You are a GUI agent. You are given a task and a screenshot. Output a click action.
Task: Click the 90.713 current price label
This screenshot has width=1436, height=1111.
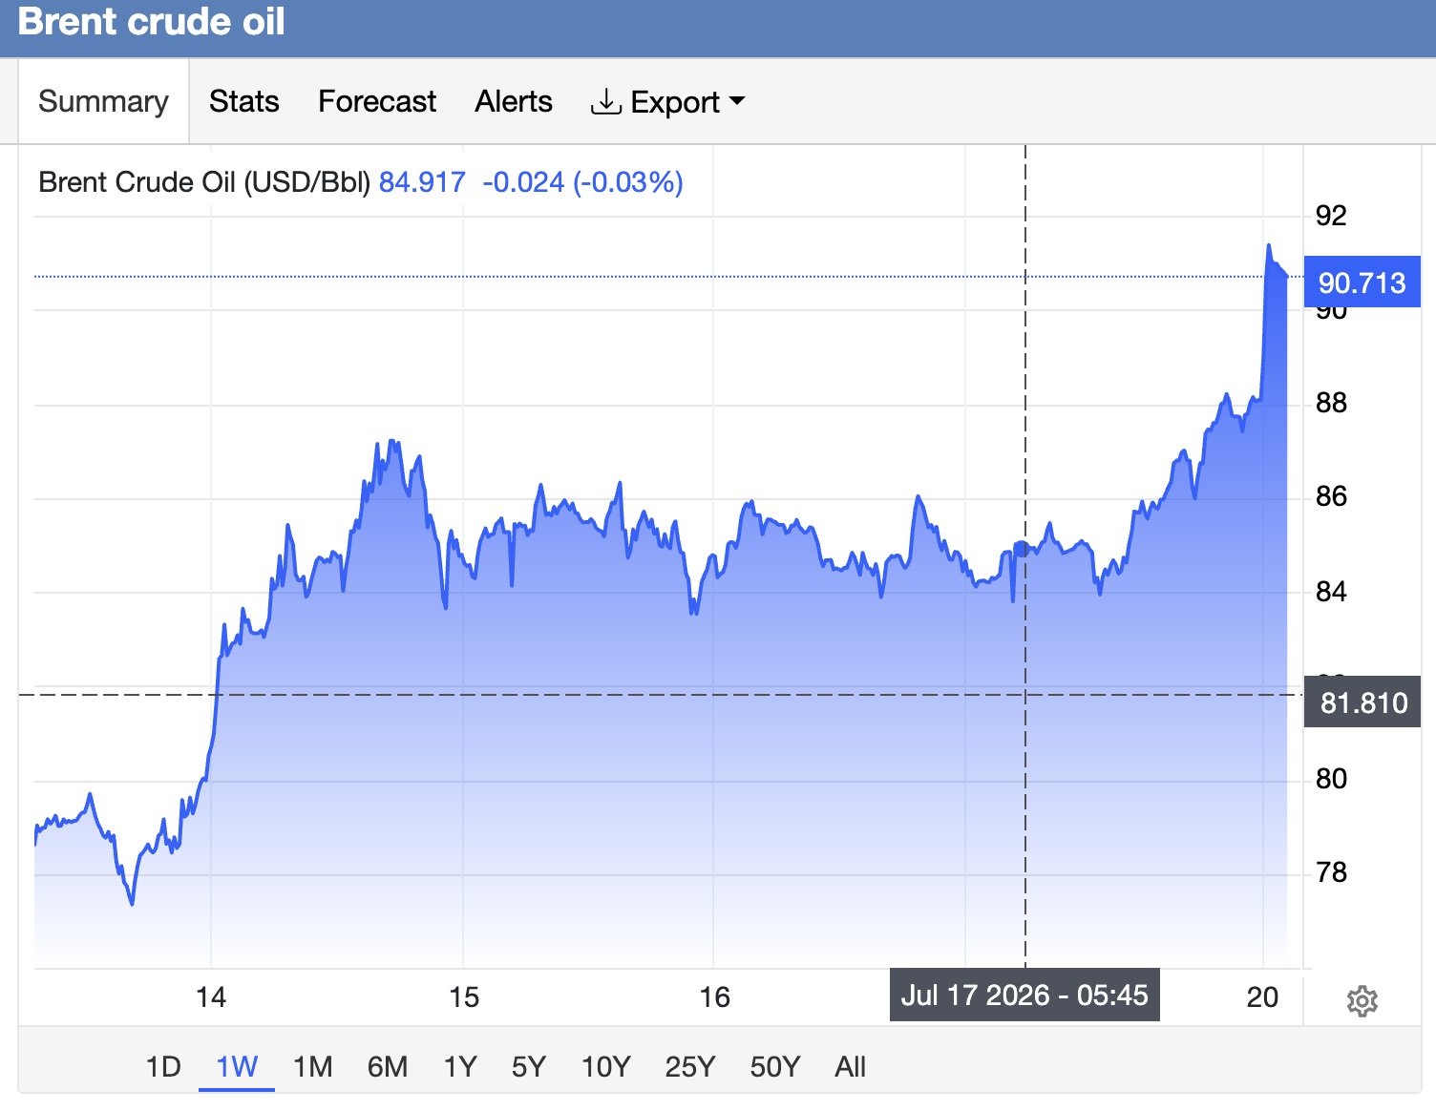[1362, 283]
